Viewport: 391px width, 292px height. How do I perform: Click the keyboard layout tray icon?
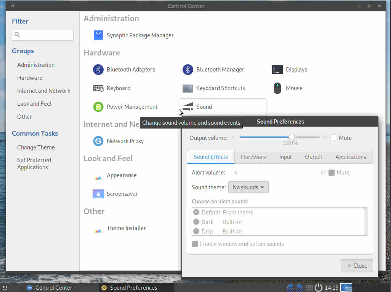point(309,288)
